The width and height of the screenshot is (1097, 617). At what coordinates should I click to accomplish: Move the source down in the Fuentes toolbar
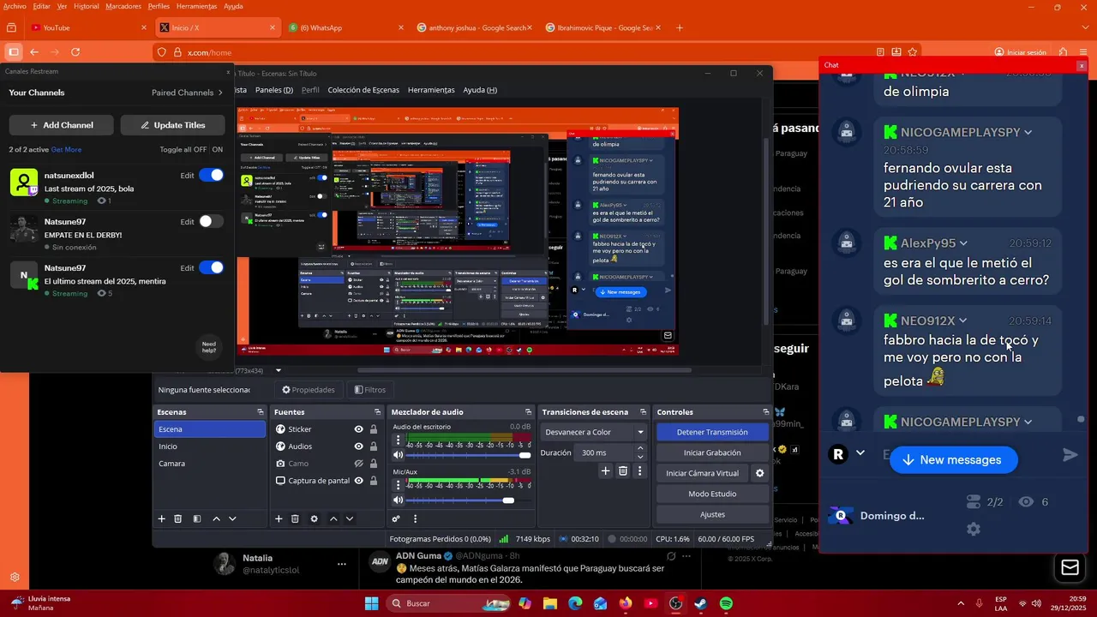349,518
